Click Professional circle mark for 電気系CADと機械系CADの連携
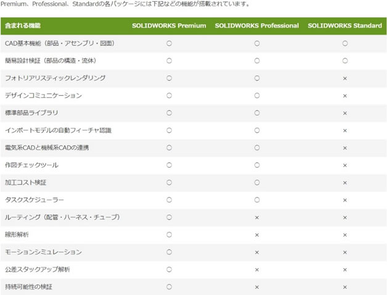The image size is (387, 295). tap(257, 147)
